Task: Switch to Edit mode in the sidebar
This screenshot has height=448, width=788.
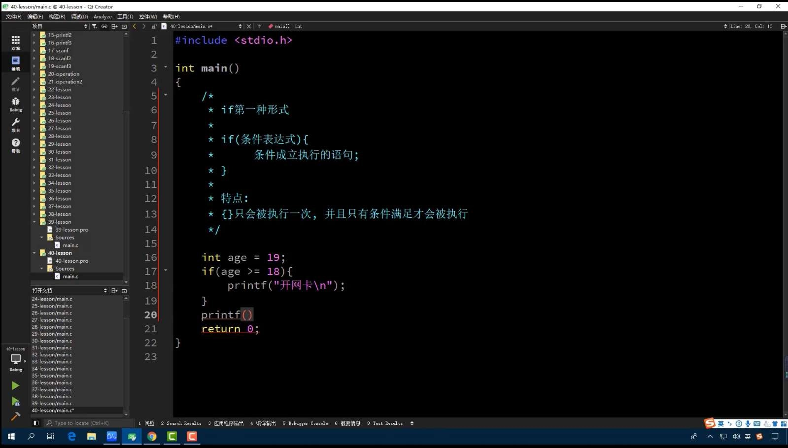Action: 16,64
